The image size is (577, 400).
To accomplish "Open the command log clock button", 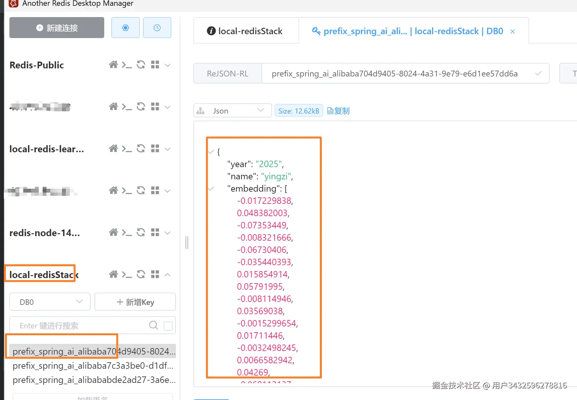I will [157, 28].
